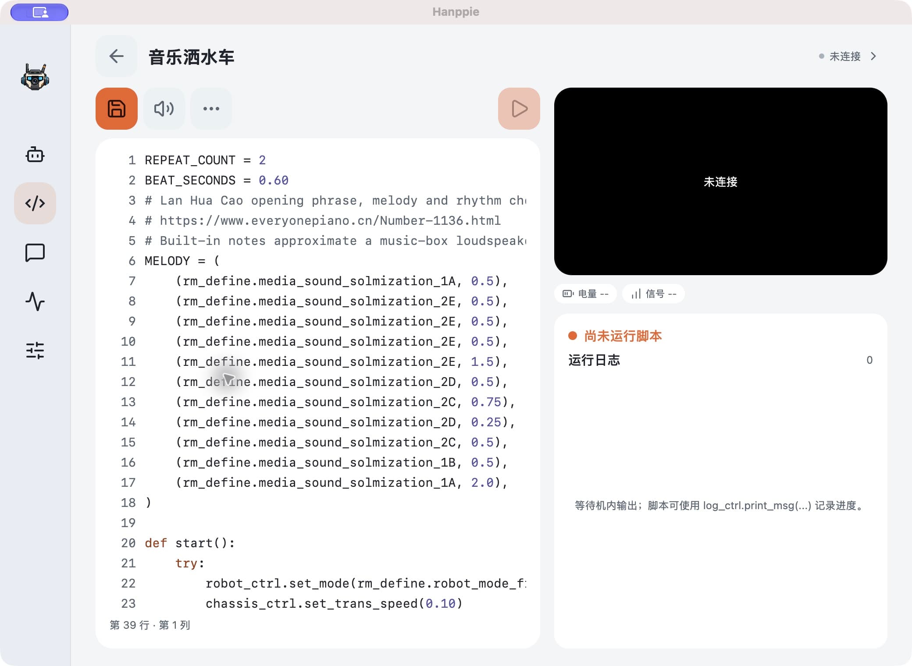Open the 未连接 connection status link
Image resolution: width=912 pixels, height=666 pixels.
(845, 57)
